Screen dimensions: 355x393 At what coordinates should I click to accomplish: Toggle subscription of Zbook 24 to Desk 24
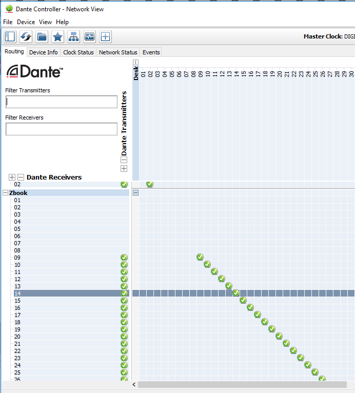pos(308,365)
